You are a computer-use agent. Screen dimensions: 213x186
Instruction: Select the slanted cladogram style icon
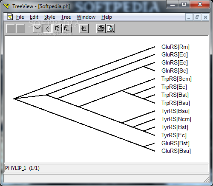point(47,28)
